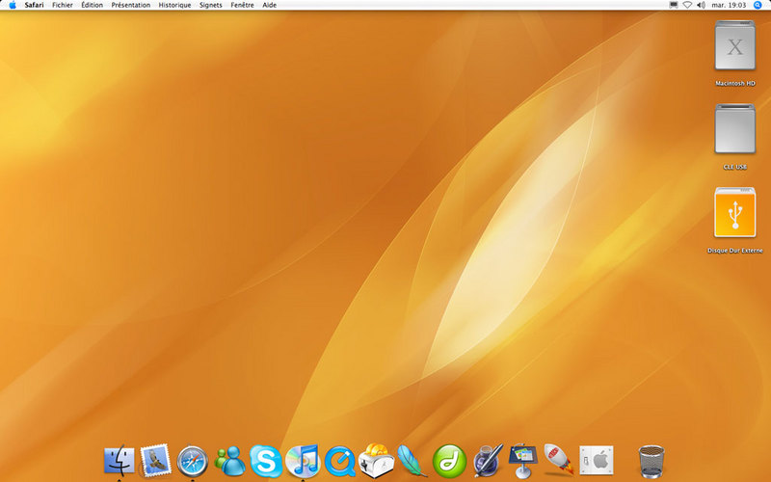The width and height of the screenshot is (771, 482).
Task: Open QuickTime Player in the dock
Action: (x=340, y=461)
